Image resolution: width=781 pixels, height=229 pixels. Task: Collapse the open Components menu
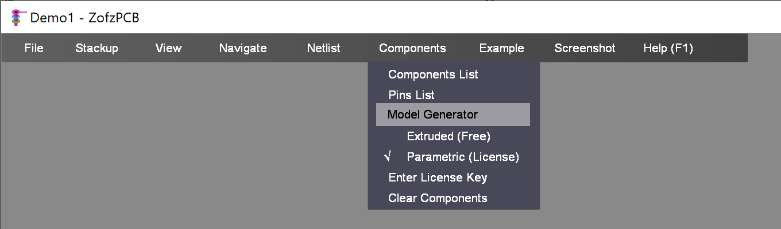click(x=412, y=48)
